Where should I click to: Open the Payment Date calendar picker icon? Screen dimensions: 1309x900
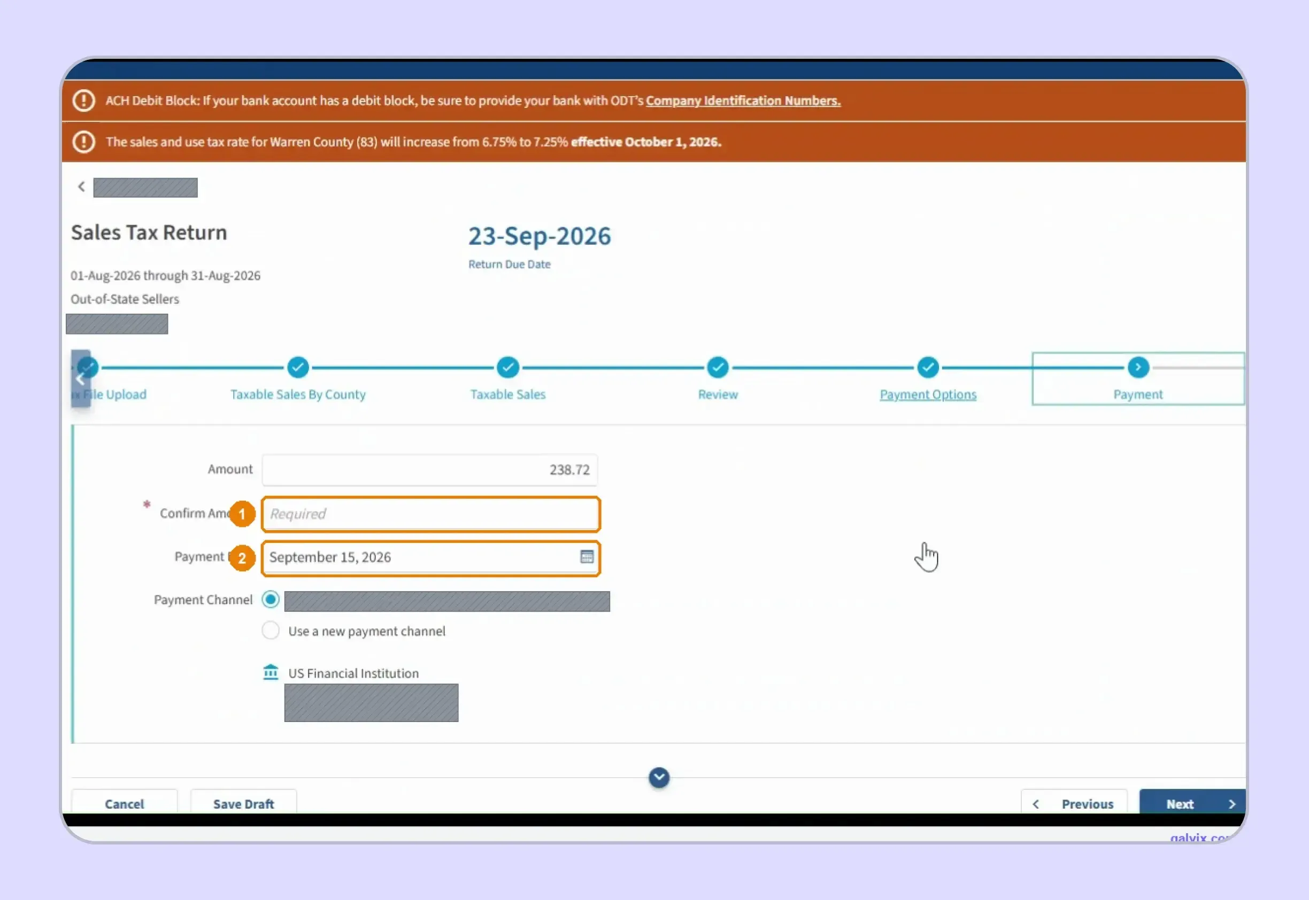tap(587, 557)
